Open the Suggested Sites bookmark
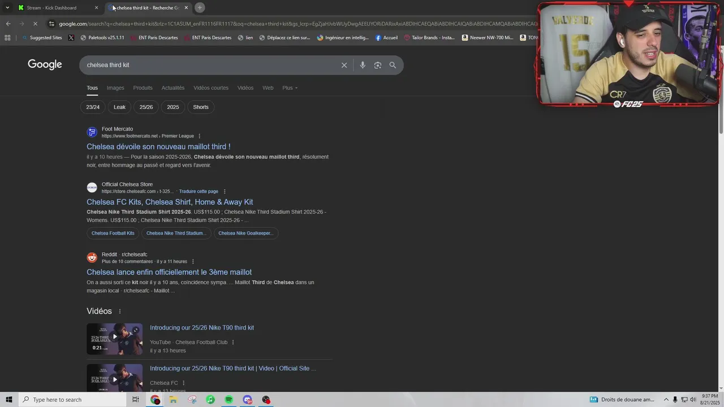 coord(42,38)
